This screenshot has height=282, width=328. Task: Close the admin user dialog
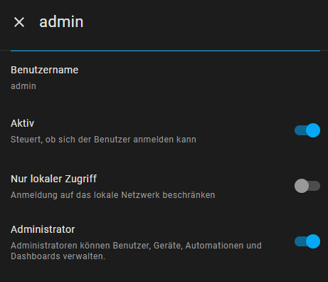pos(19,22)
